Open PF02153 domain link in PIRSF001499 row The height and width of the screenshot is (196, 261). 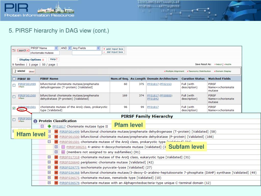point(166,84)
